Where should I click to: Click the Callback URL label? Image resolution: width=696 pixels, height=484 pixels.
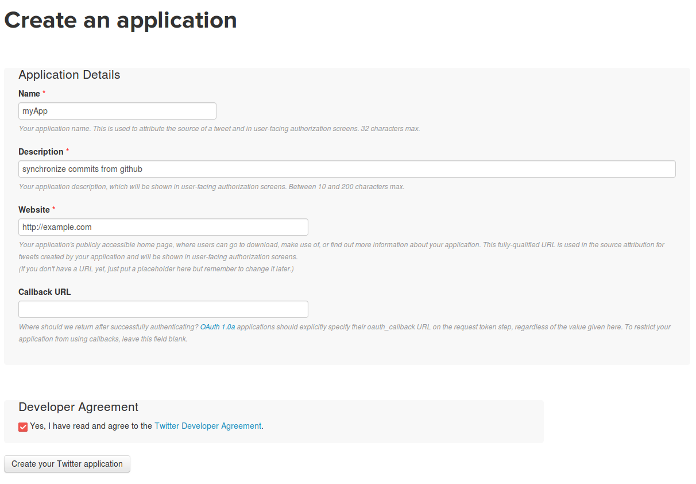coord(45,292)
